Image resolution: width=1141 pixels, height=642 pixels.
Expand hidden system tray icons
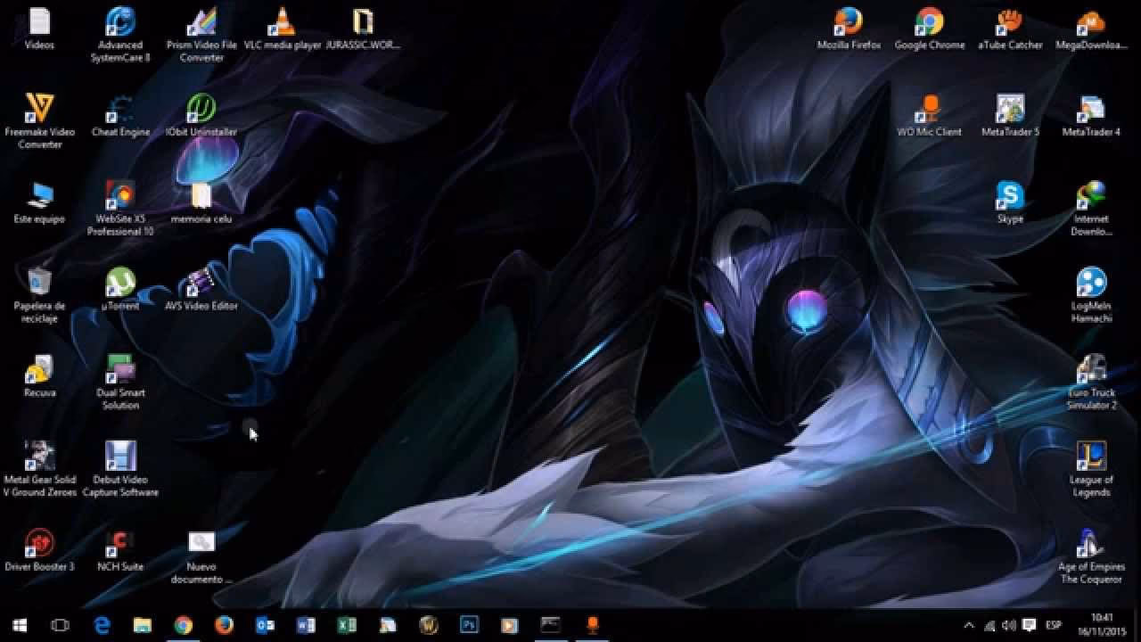971,626
